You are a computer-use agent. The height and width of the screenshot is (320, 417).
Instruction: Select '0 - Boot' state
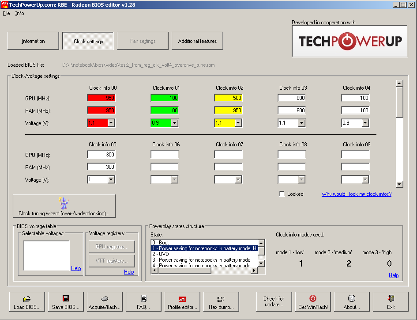[204, 243]
